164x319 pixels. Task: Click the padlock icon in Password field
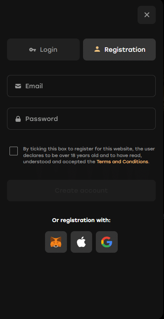[x=18, y=119]
